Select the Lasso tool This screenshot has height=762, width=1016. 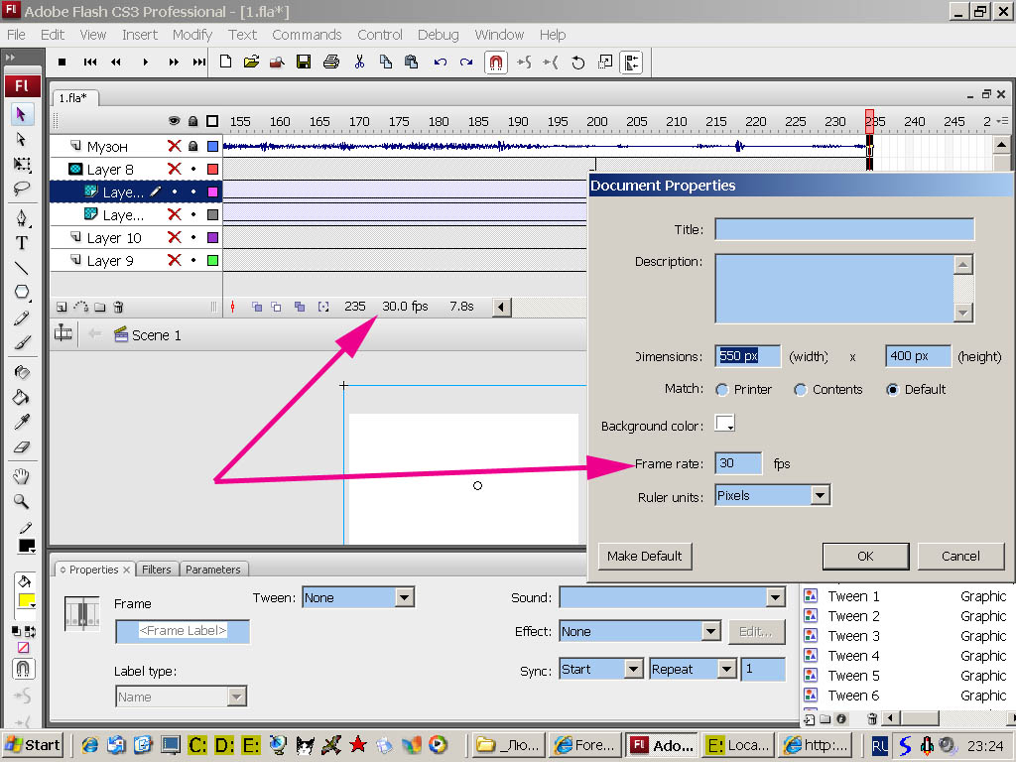[22, 189]
